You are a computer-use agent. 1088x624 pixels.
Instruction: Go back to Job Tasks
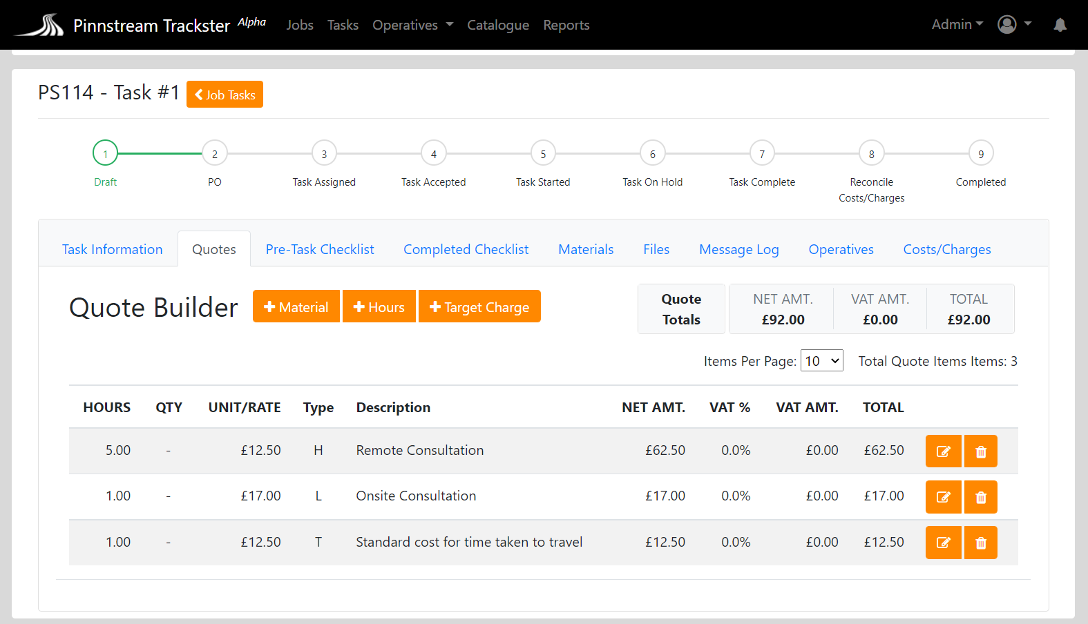pyautogui.click(x=225, y=95)
